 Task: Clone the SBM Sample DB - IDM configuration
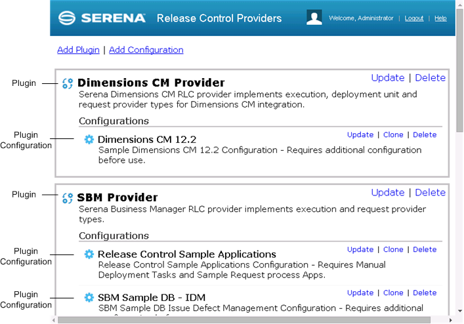click(393, 293)
